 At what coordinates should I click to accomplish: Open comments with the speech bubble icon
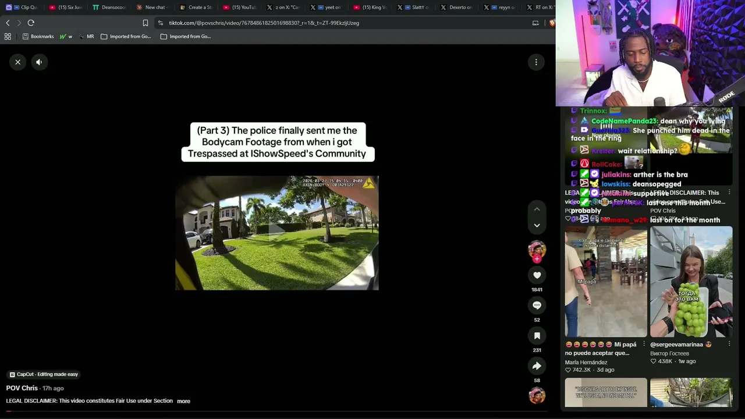(x=537, y=306)
